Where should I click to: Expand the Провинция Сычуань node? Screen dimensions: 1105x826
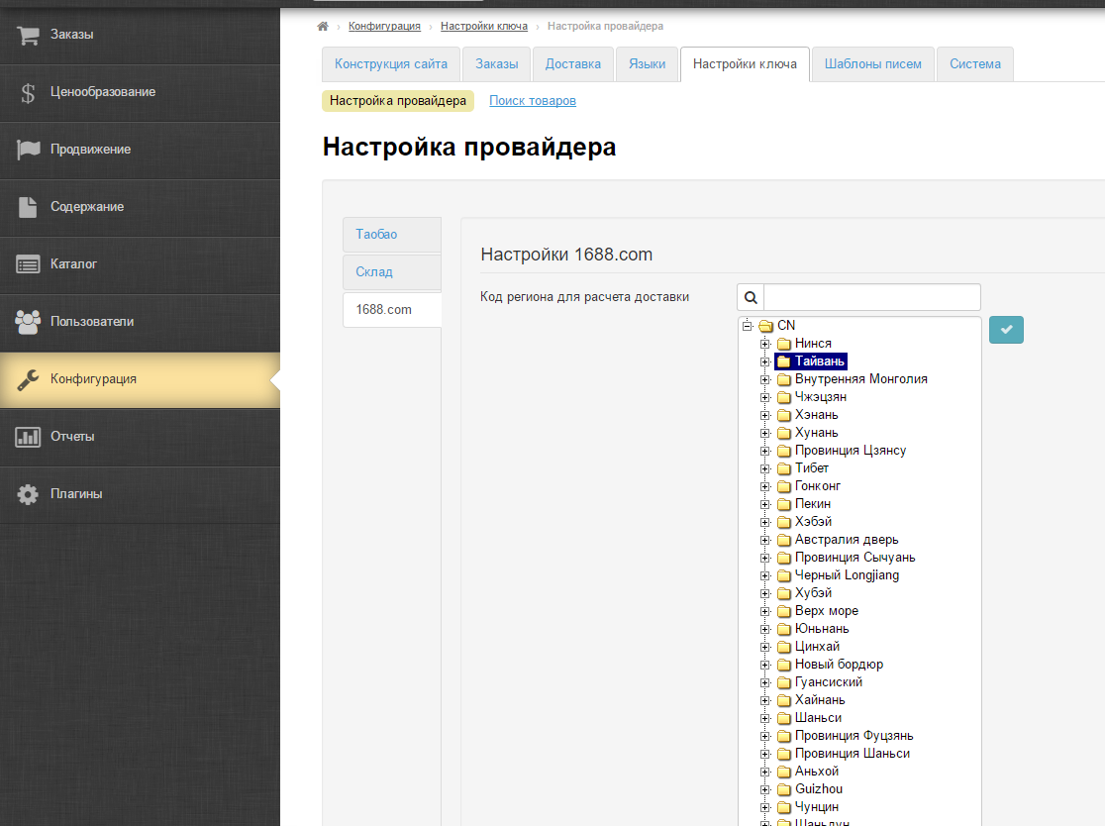coord(765,559)
